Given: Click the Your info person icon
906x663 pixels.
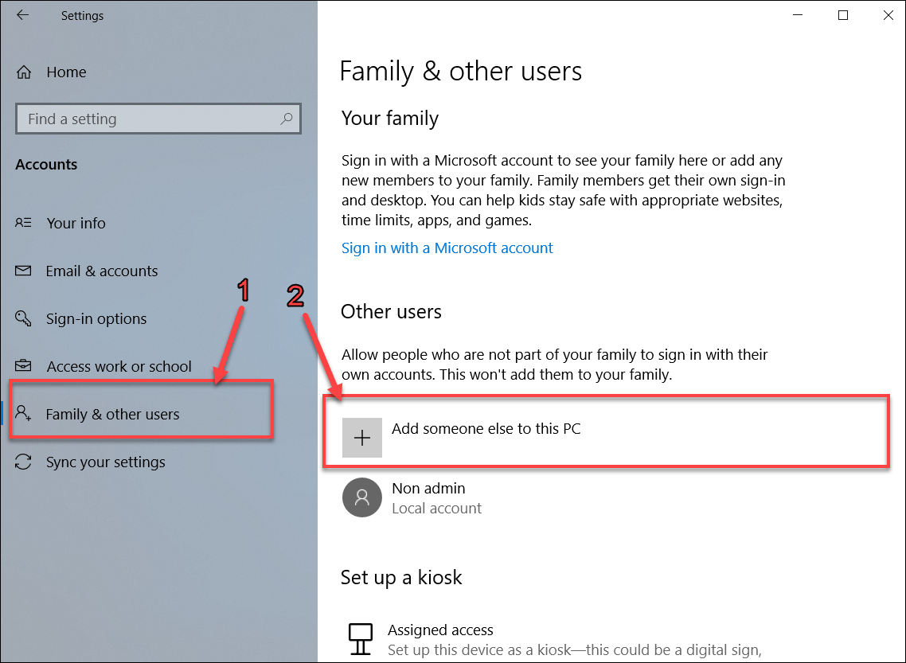Looking at the screenshot, I should [x=24, y=223].
